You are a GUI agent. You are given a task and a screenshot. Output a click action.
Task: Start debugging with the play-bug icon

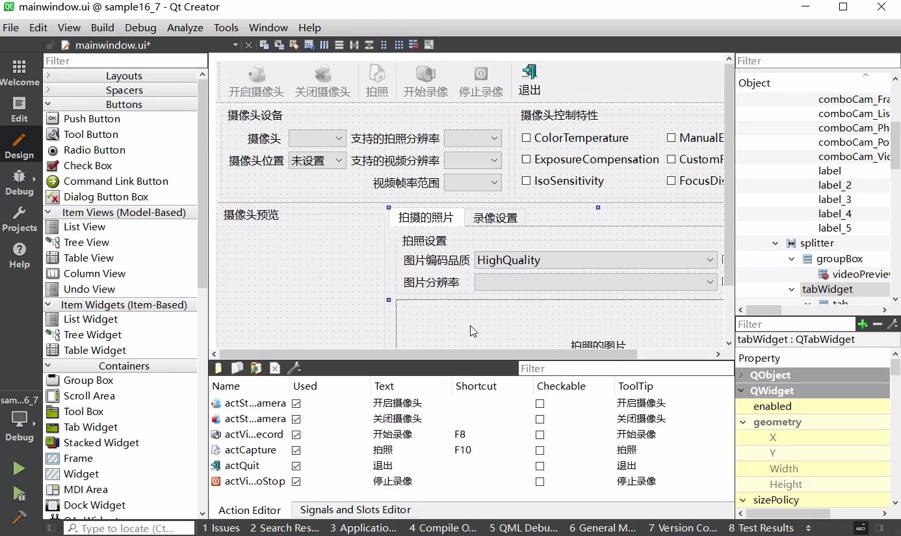(19, 494)
